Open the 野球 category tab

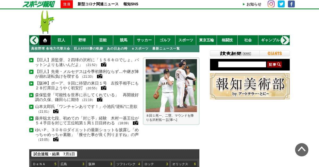[82, 40]
